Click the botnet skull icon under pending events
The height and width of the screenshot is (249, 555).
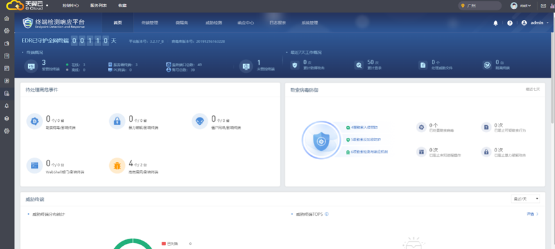(200, 121)
